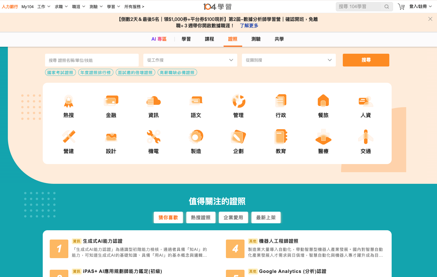Open the 營建 category icon
This screenshot has width=437, height=277.
pyautogui.click(x=69, y=137)
